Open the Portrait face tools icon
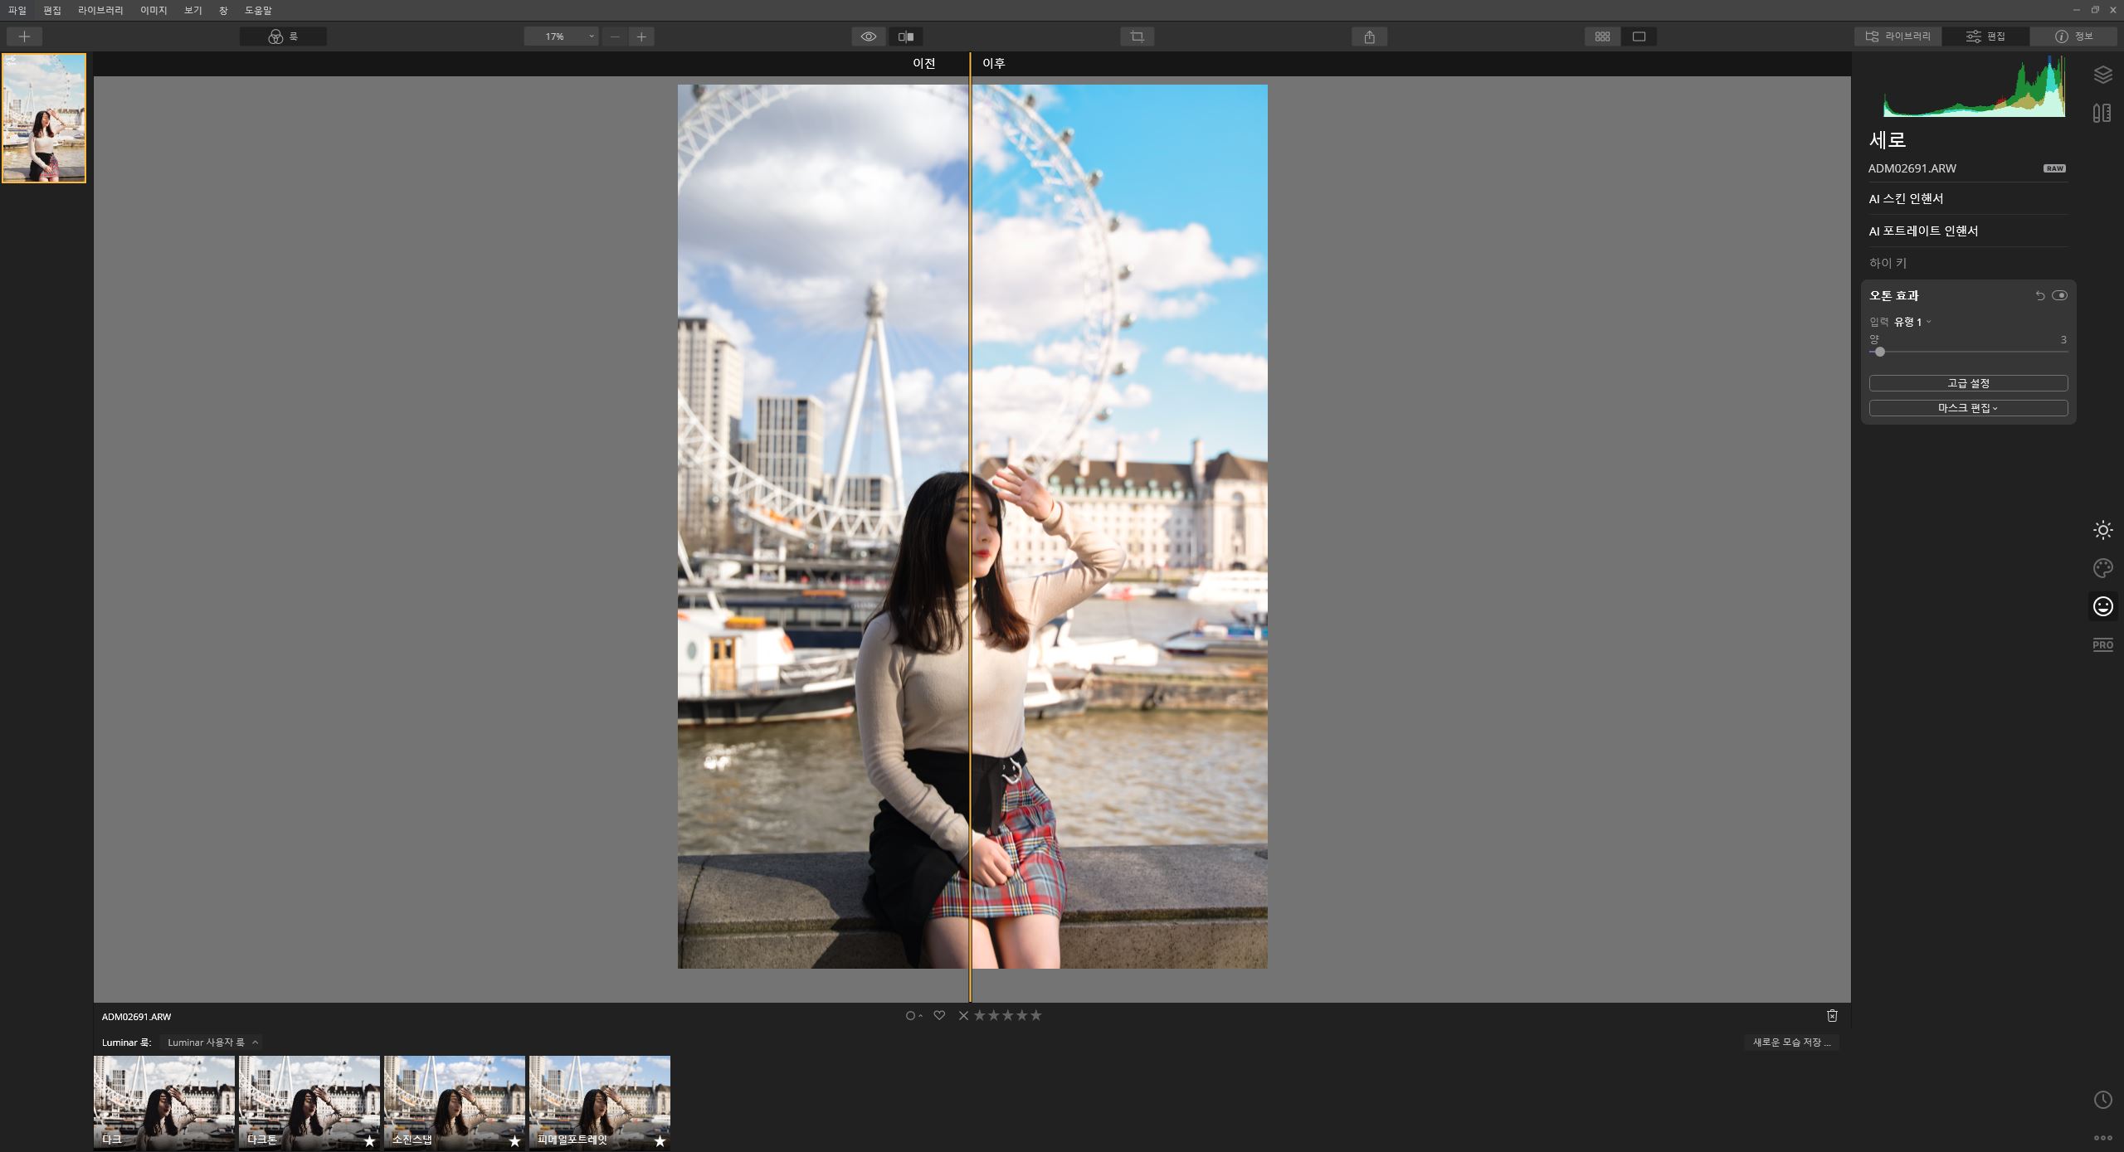The width and height of the screenshot is (2124, 1152). 2102,606
